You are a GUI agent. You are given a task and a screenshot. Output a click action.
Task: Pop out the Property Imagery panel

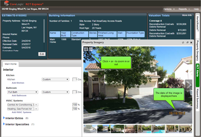(187, 43)
